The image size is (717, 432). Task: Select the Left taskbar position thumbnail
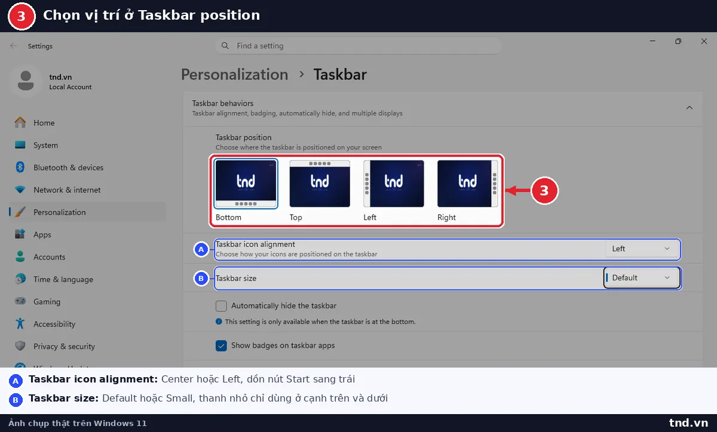[394, 184]
